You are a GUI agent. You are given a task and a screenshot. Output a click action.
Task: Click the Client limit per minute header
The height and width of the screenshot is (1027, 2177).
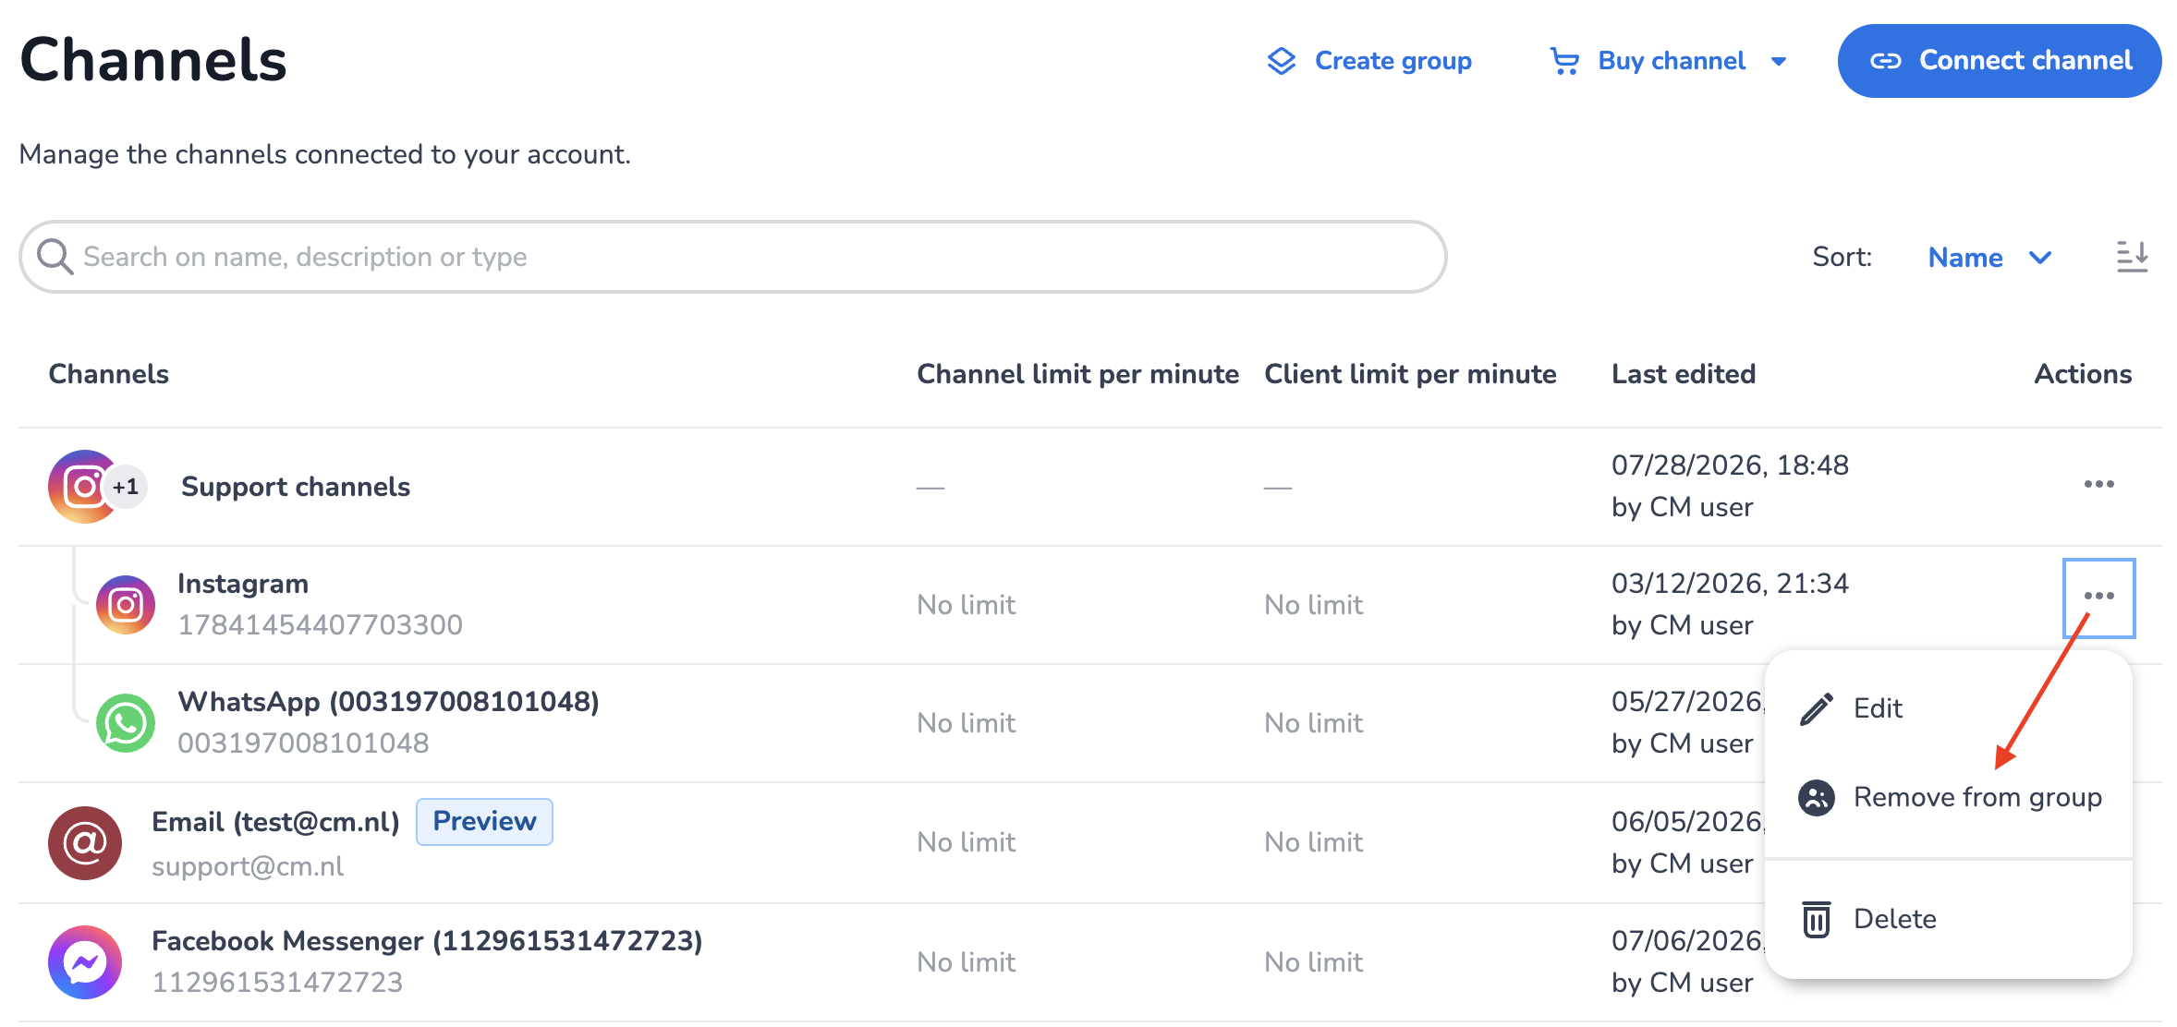[1410, 374]
